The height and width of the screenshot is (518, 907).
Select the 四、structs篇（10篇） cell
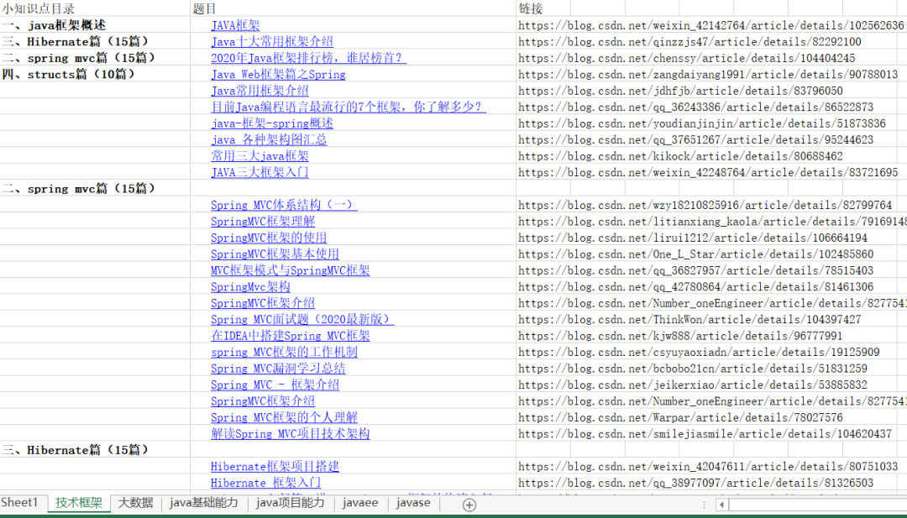click(95, 75)
